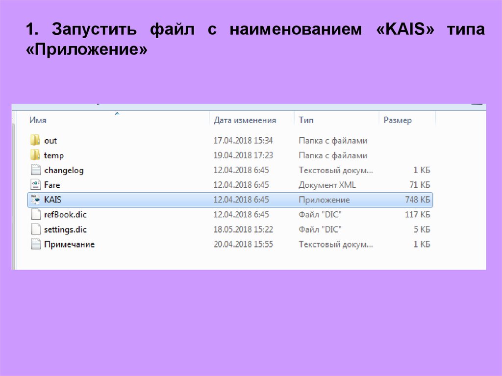This screenshot has height=376, width=502.
Task: Sort by the Дата изменения column header
Action: point(245,120)
